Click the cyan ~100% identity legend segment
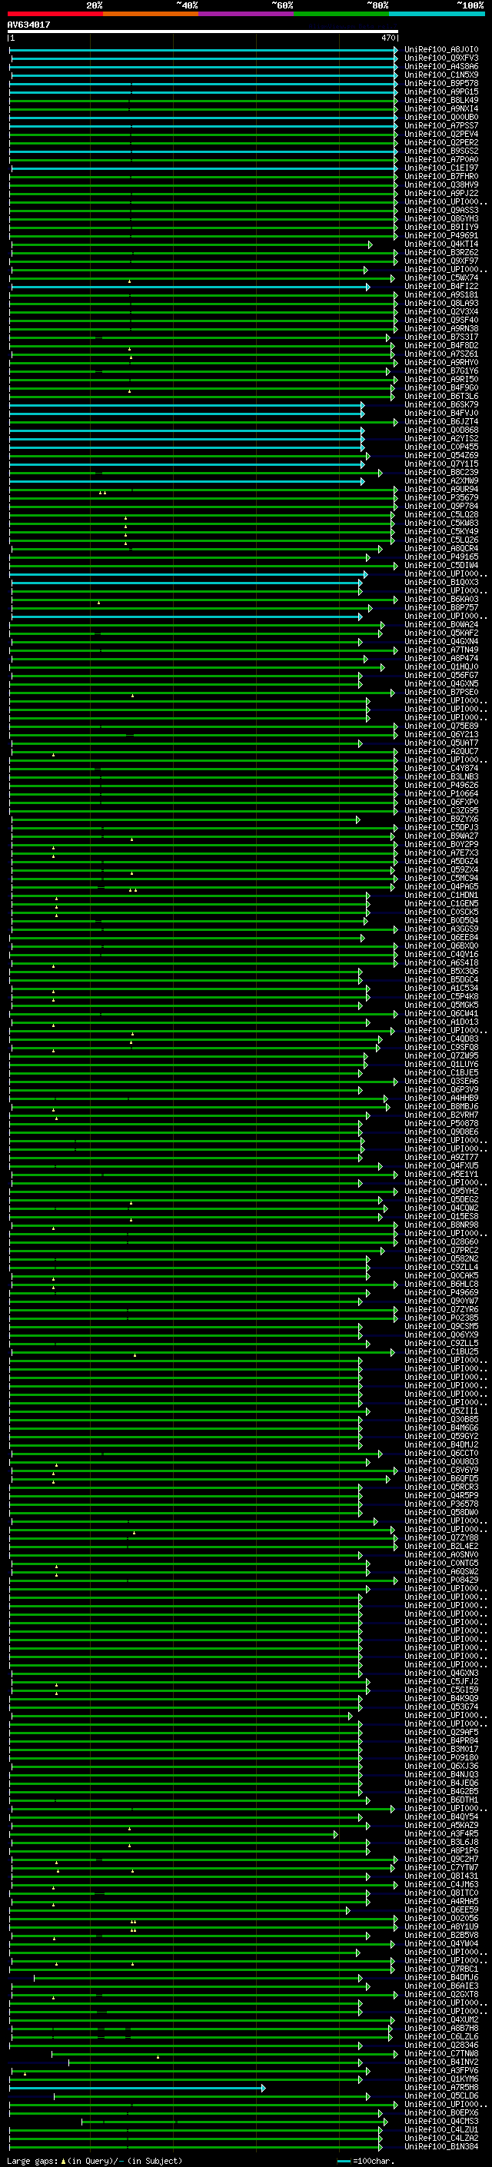492x2167 pixels. [x=437, y=14]
